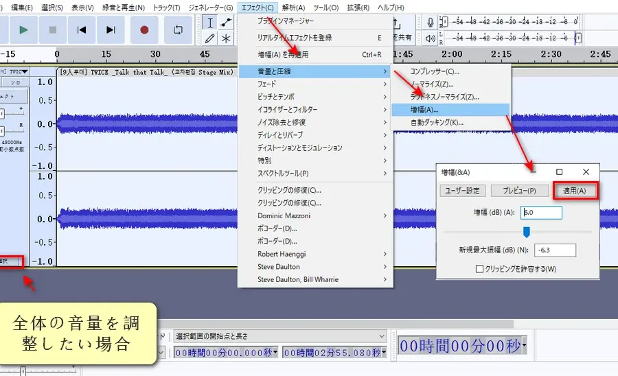Click the amplification slider handle
The height and width of the screenshot is (376, 618).
coord(527,232)
